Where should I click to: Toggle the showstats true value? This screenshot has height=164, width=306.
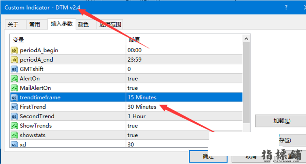(x=133, y=135)
